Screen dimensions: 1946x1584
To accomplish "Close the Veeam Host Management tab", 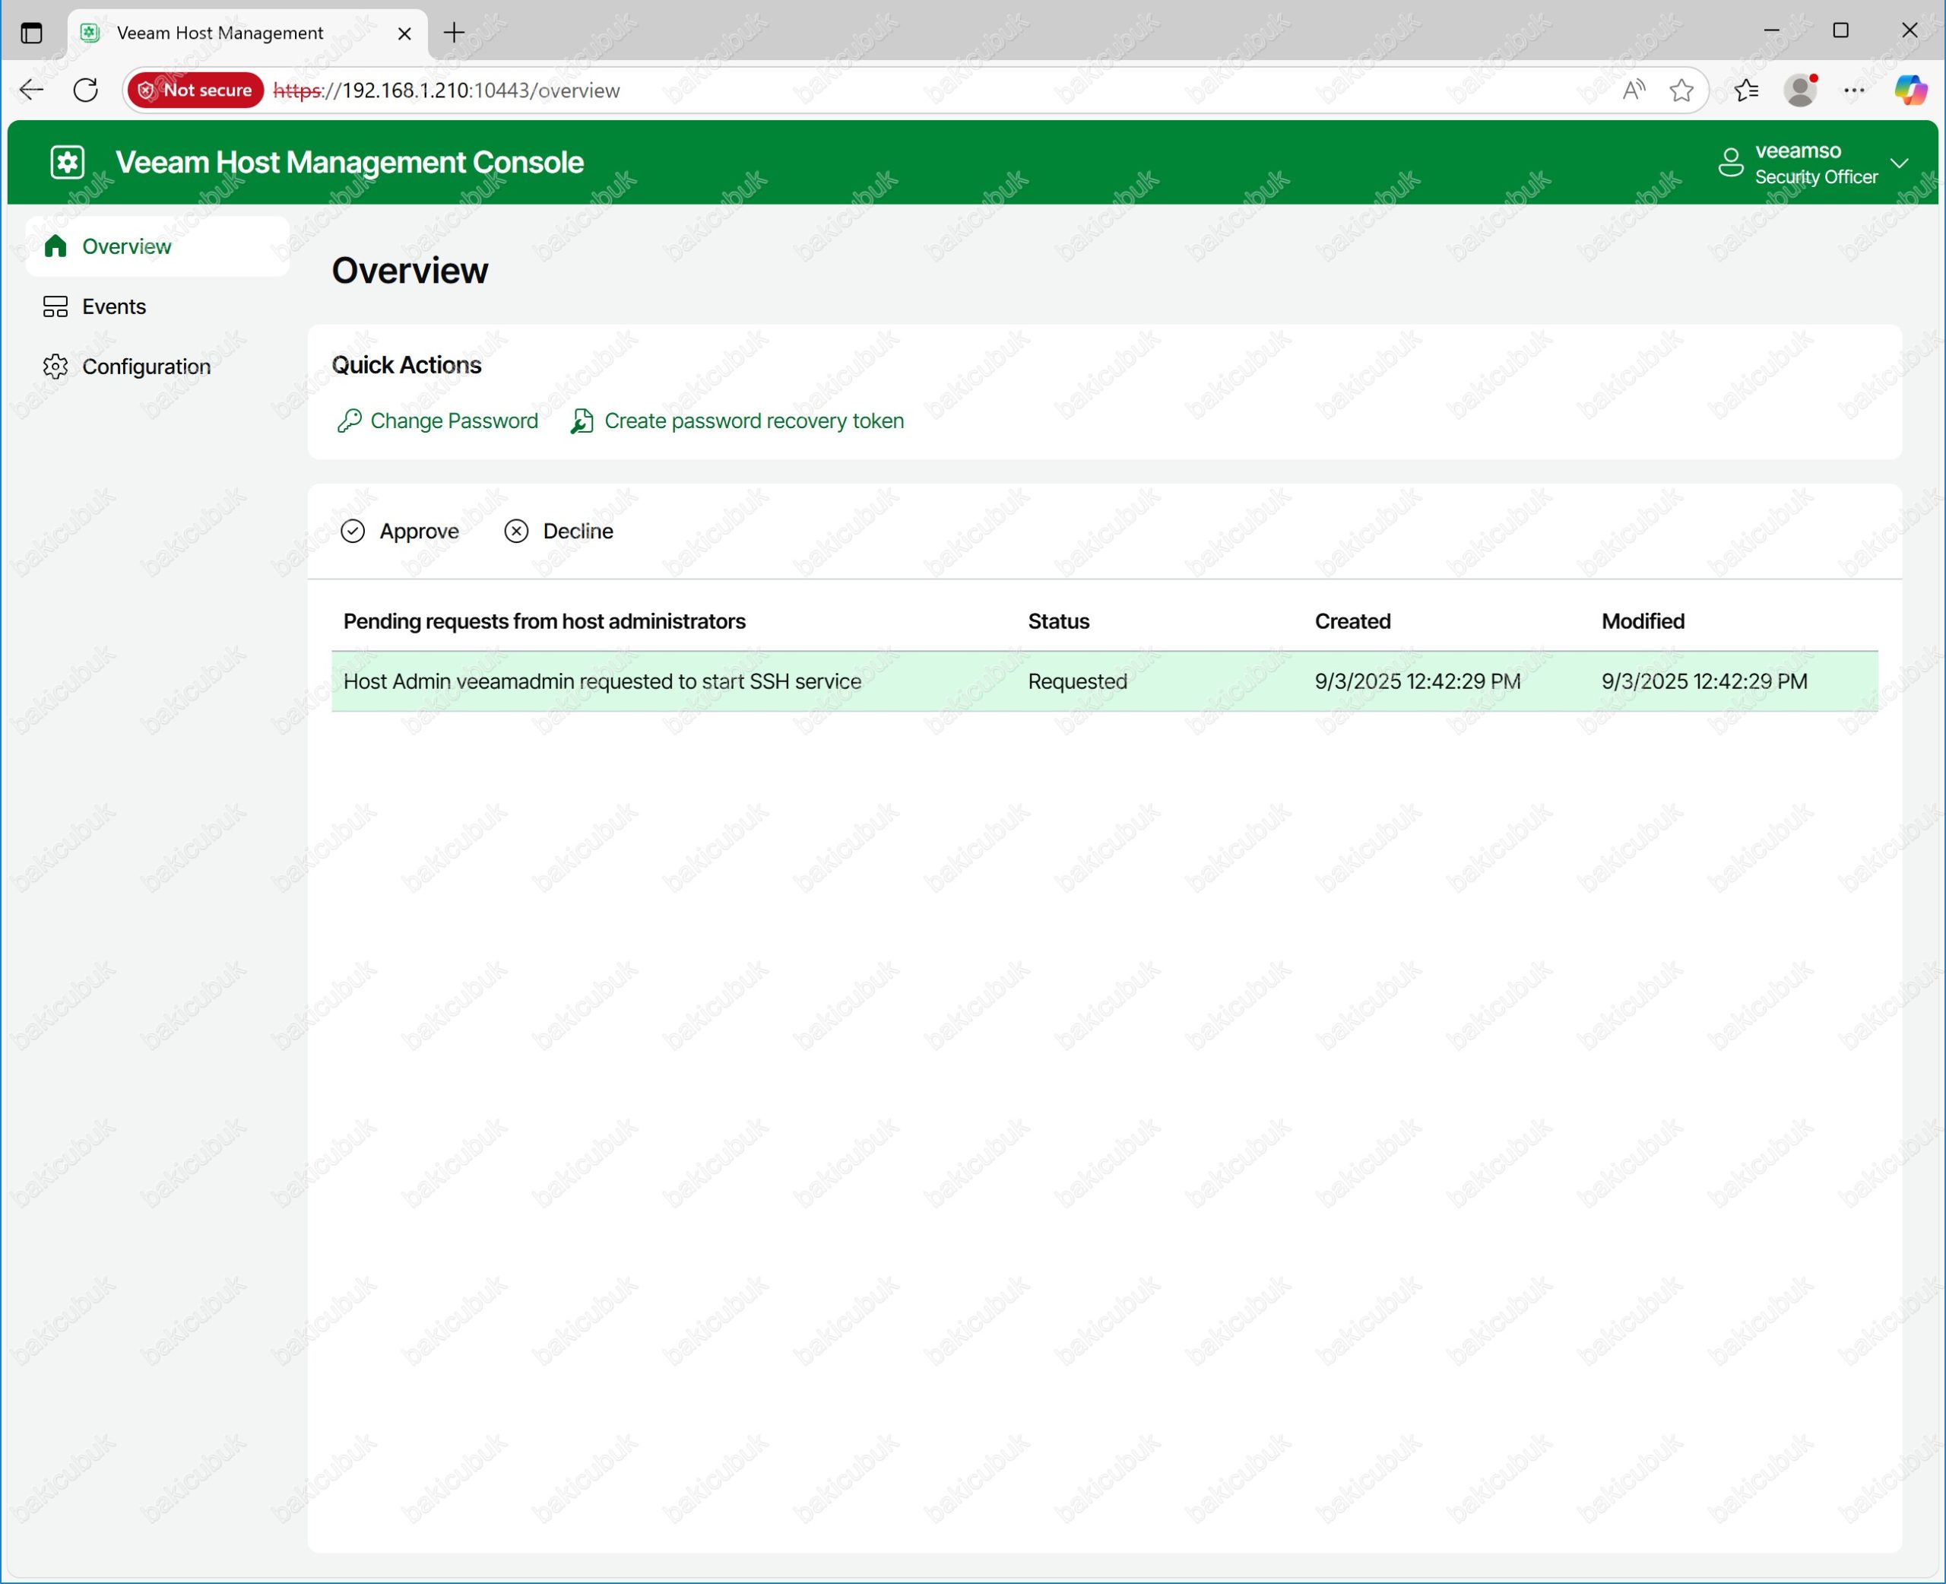I will coord(405,33).
